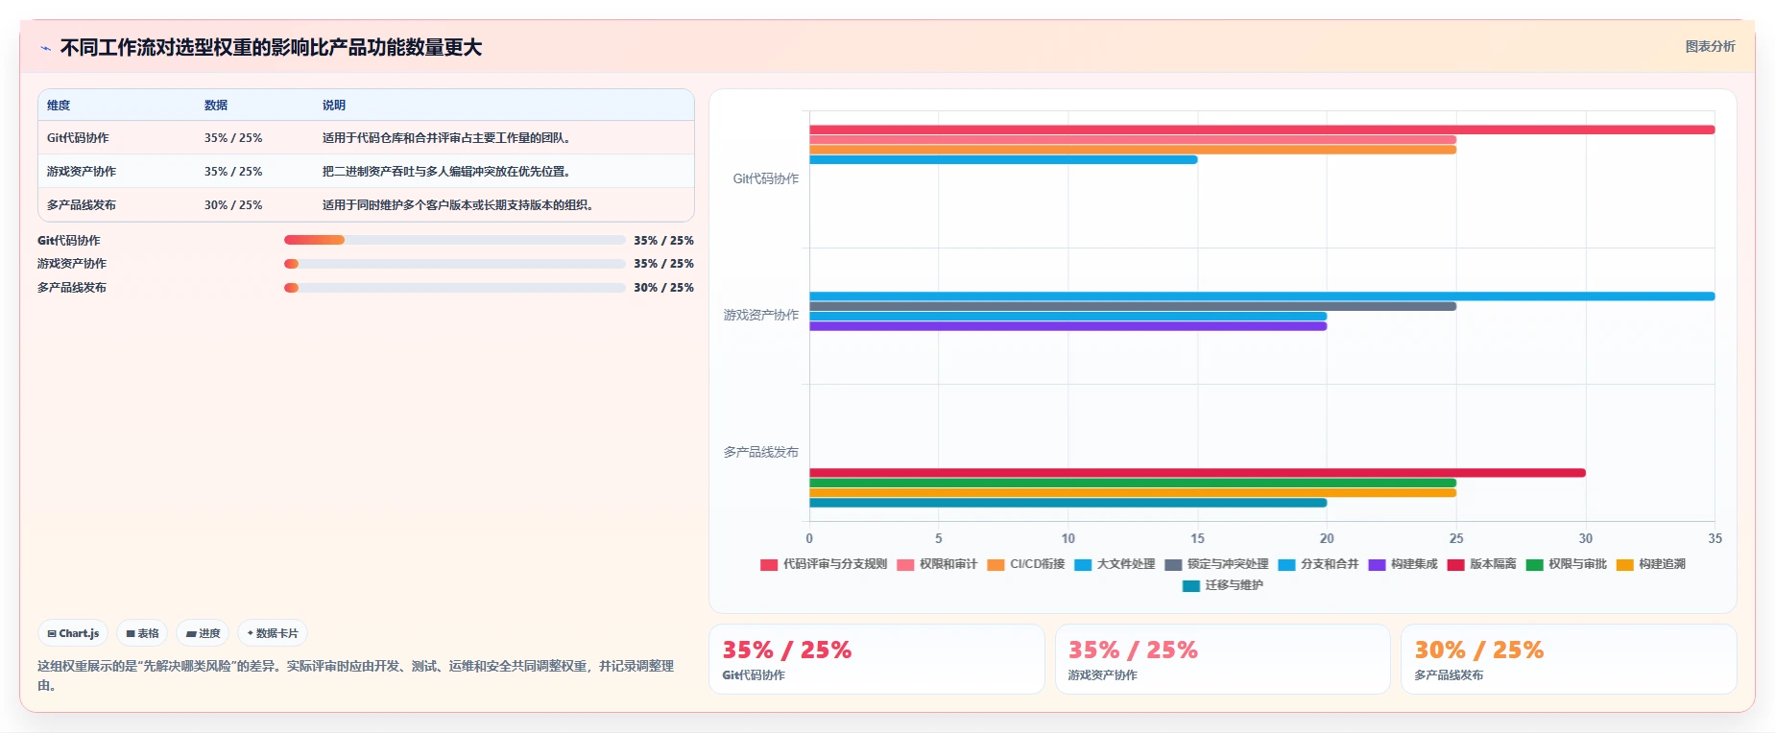Toggle the 权限和审计 legend entry
Image resolution: width=1775 pixels, height=733 pixels.
click(x=937, y=564)
